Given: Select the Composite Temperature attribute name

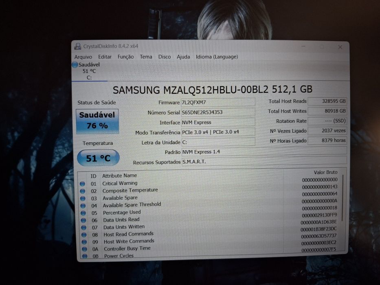Looking at the screenshot, I should point(130,190).
